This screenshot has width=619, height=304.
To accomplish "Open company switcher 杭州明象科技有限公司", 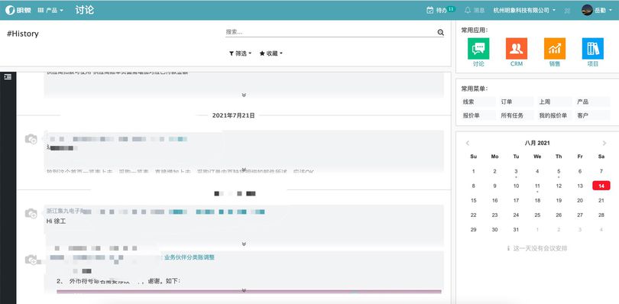I will click(x=525, y=10).
